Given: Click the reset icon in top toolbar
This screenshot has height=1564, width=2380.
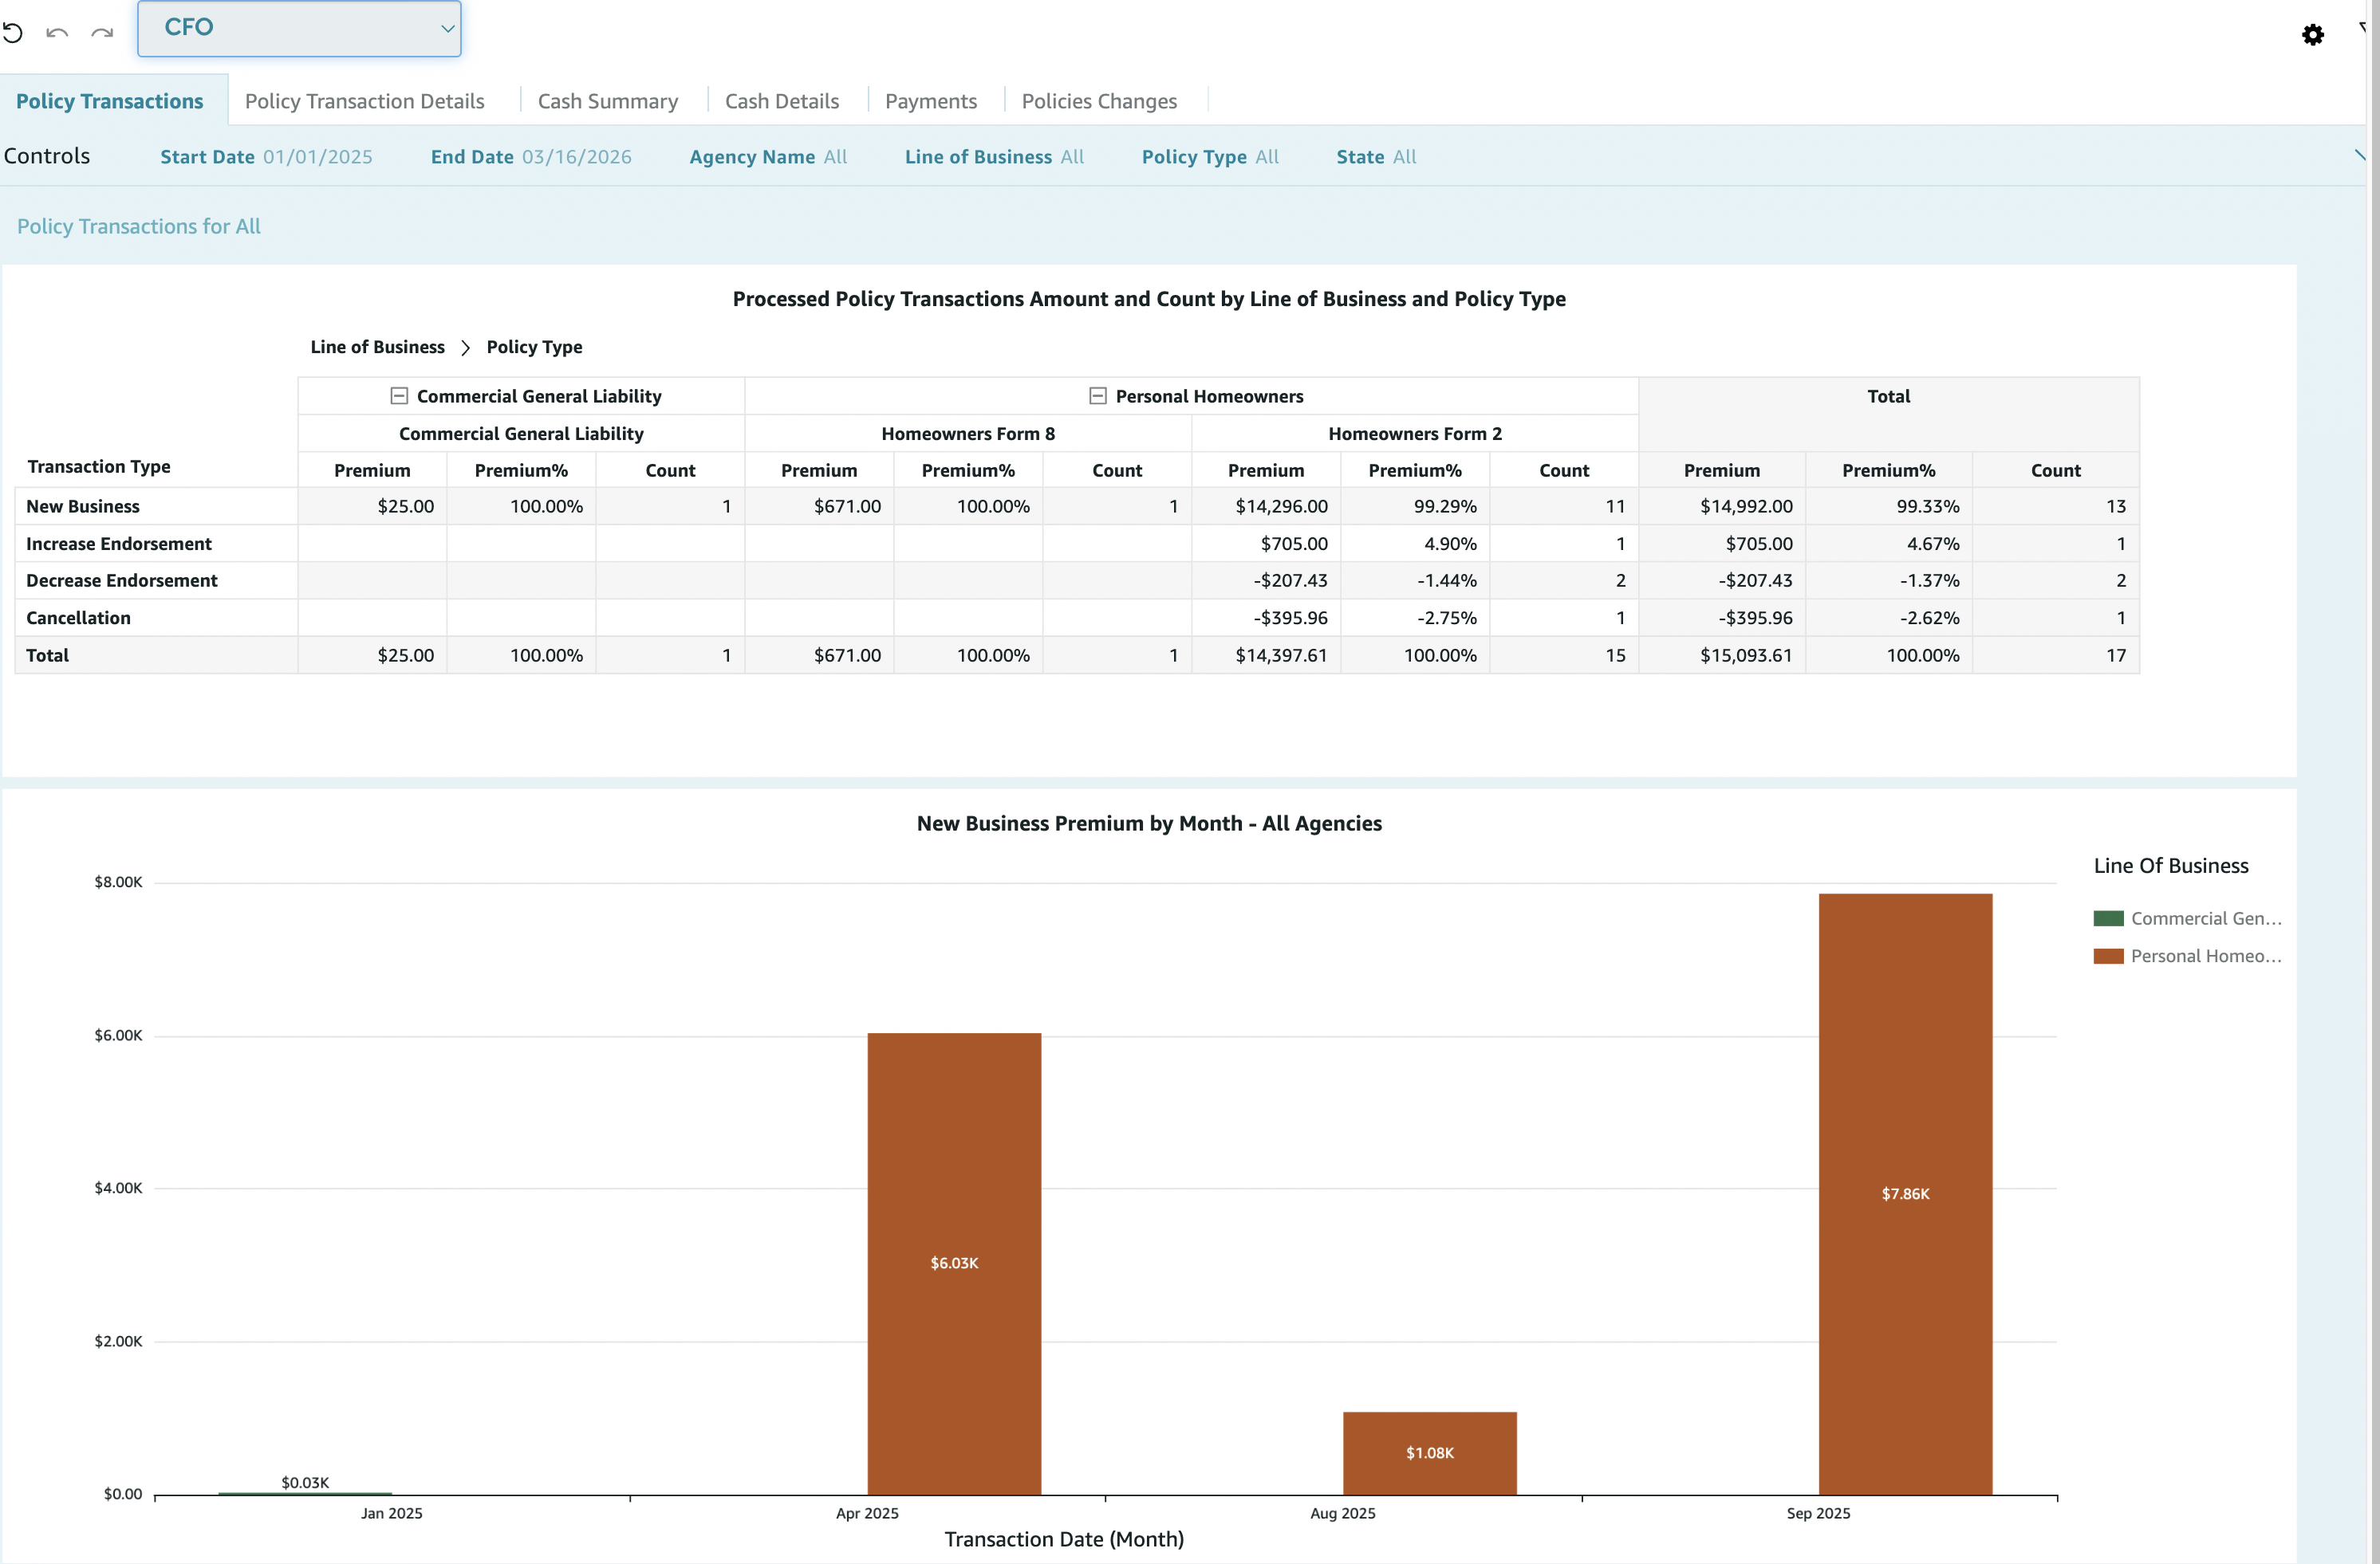Looking at the screenshot, I should 13,32.
